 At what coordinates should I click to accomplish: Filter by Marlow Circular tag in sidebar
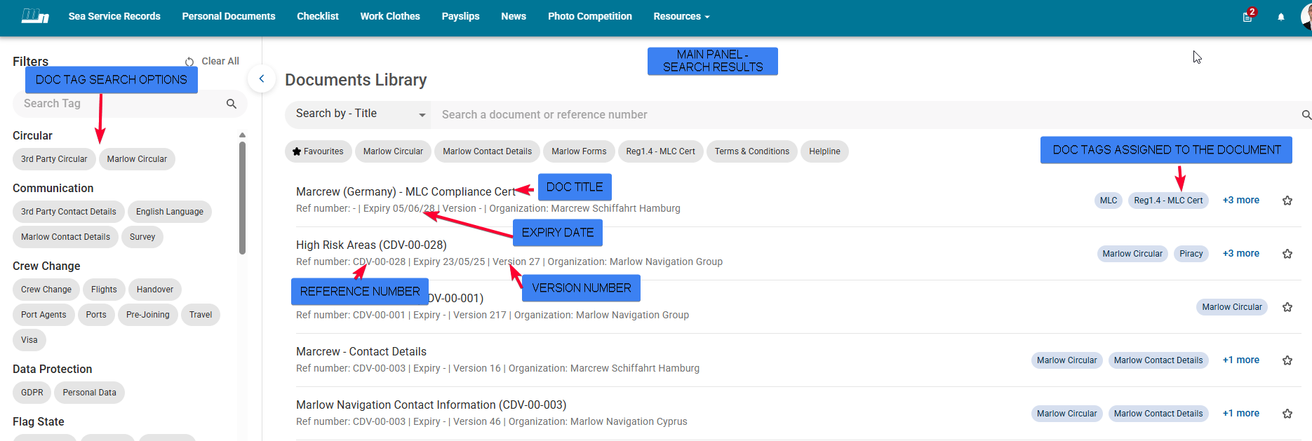click(137, 159)
